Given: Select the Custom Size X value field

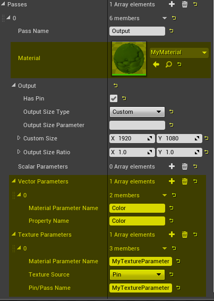Looking at the screenshot, I should coord(132,138).
